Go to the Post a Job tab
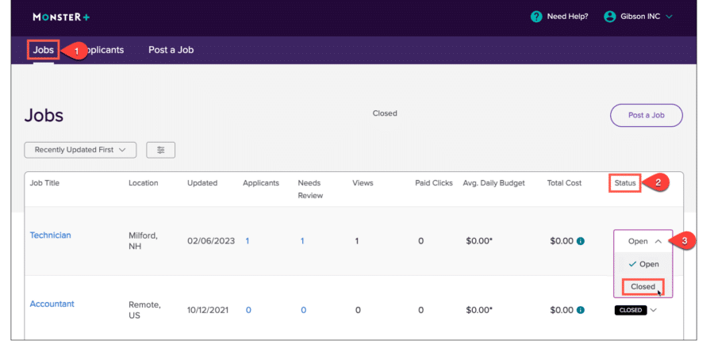The width and height of the screenshot is (714, 352). point(171,50)
